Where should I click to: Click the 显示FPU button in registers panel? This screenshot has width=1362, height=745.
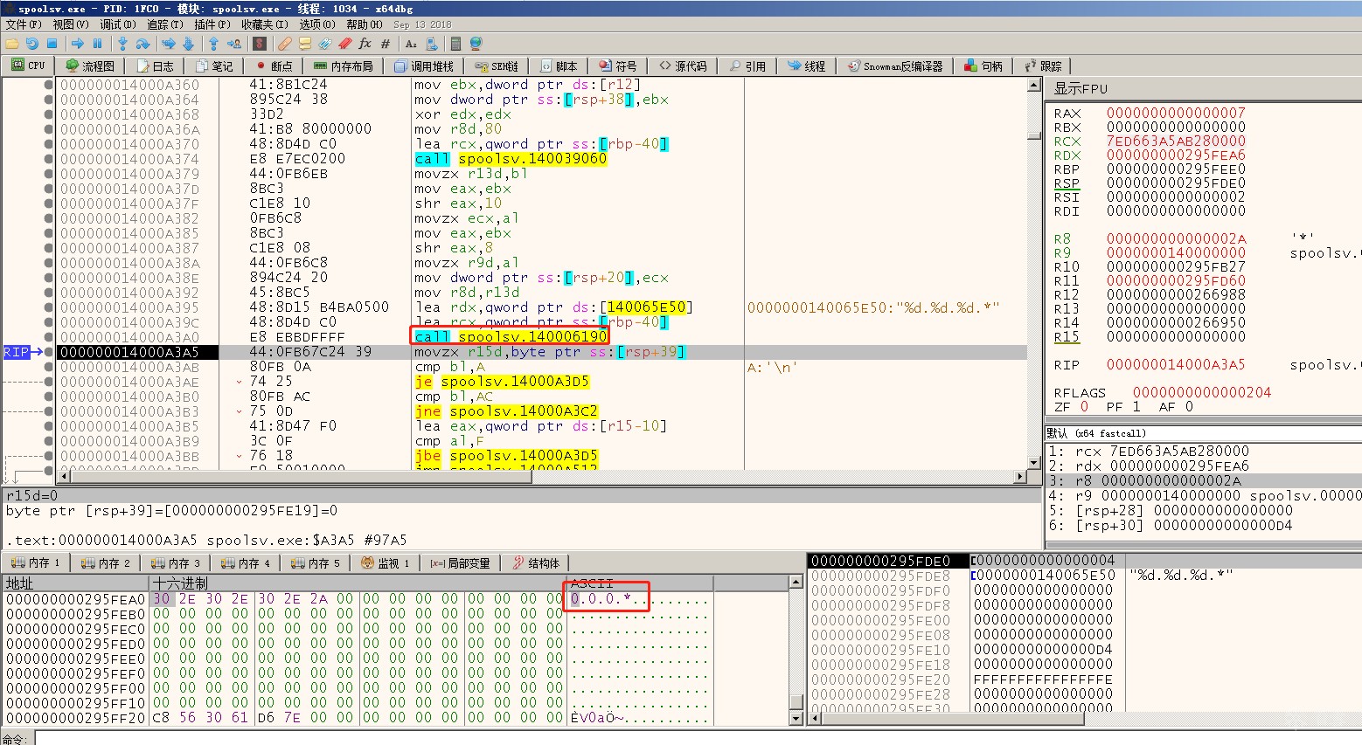point(1081,89)
